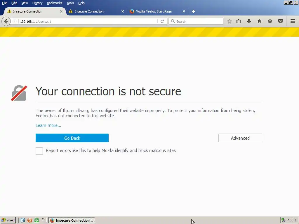Go to the Firefox home page
The width and height of the screenshot is (299, 224).
[x=260, y=21]
